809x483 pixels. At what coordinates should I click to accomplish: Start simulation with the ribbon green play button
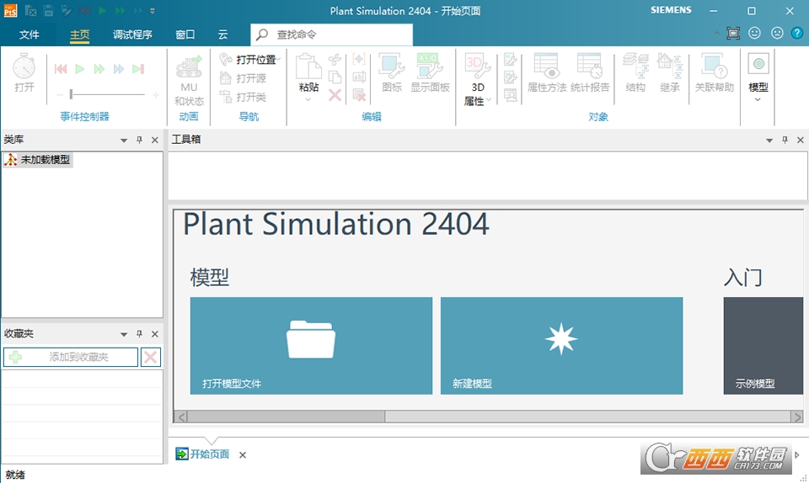(79, 69)
